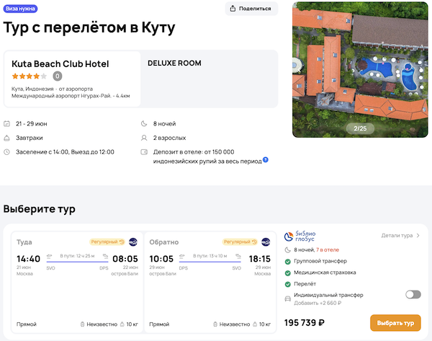Click the calendar icon beside 21 - 29 июн
This screenshot has width=432, height=341.
(7, 123)
